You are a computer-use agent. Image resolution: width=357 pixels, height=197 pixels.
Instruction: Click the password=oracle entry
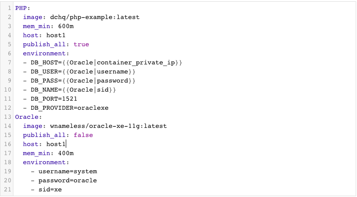[68, 181]
